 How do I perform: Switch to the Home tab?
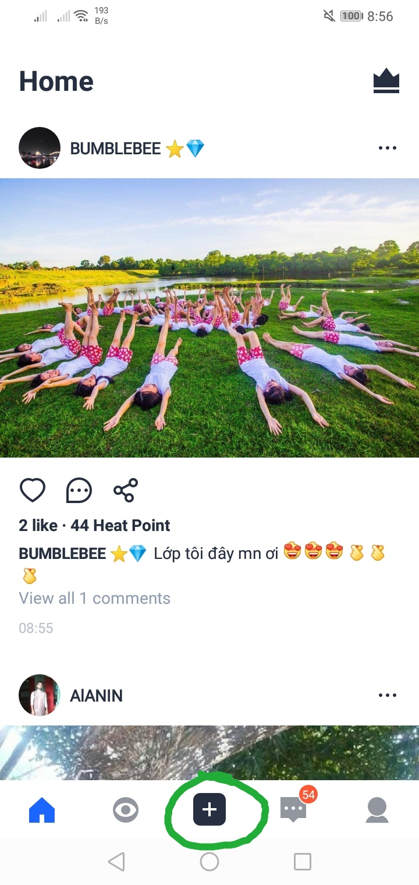[x=42, y=810]
